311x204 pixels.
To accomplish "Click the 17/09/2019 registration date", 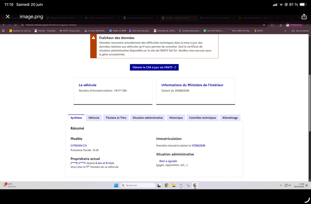I will coord(198,145).
